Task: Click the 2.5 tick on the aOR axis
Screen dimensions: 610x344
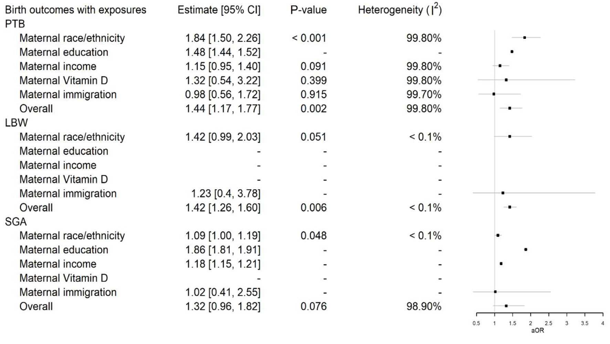Action: coord(548,323)
